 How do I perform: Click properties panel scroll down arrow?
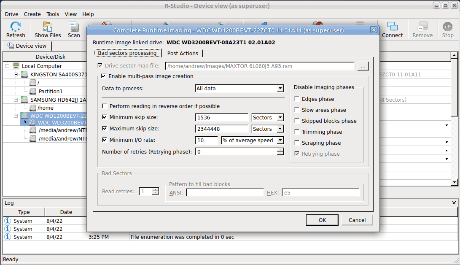454,182
